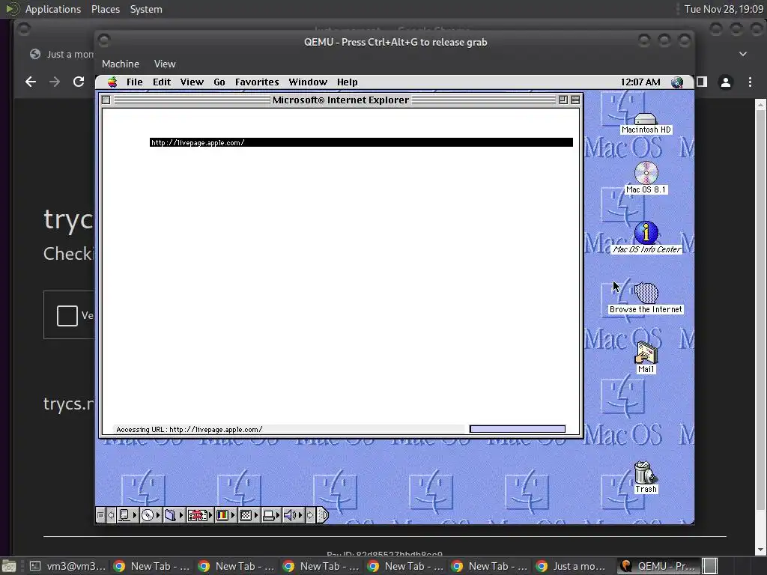
Task: Collapse the Control Strip using its end tab
Action: [x=322, y=515]
